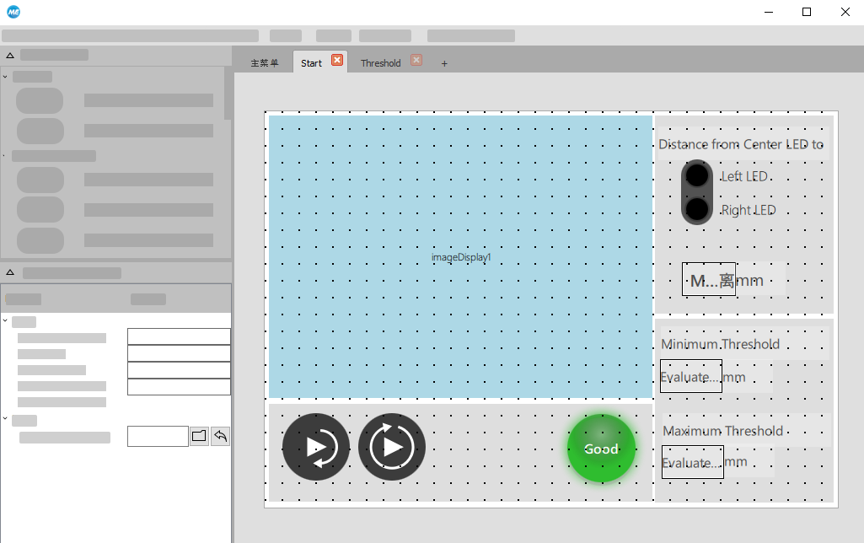Toggle the Right LED indicator lamp
This screenshot has width=864, height=543.
[697, 208]
